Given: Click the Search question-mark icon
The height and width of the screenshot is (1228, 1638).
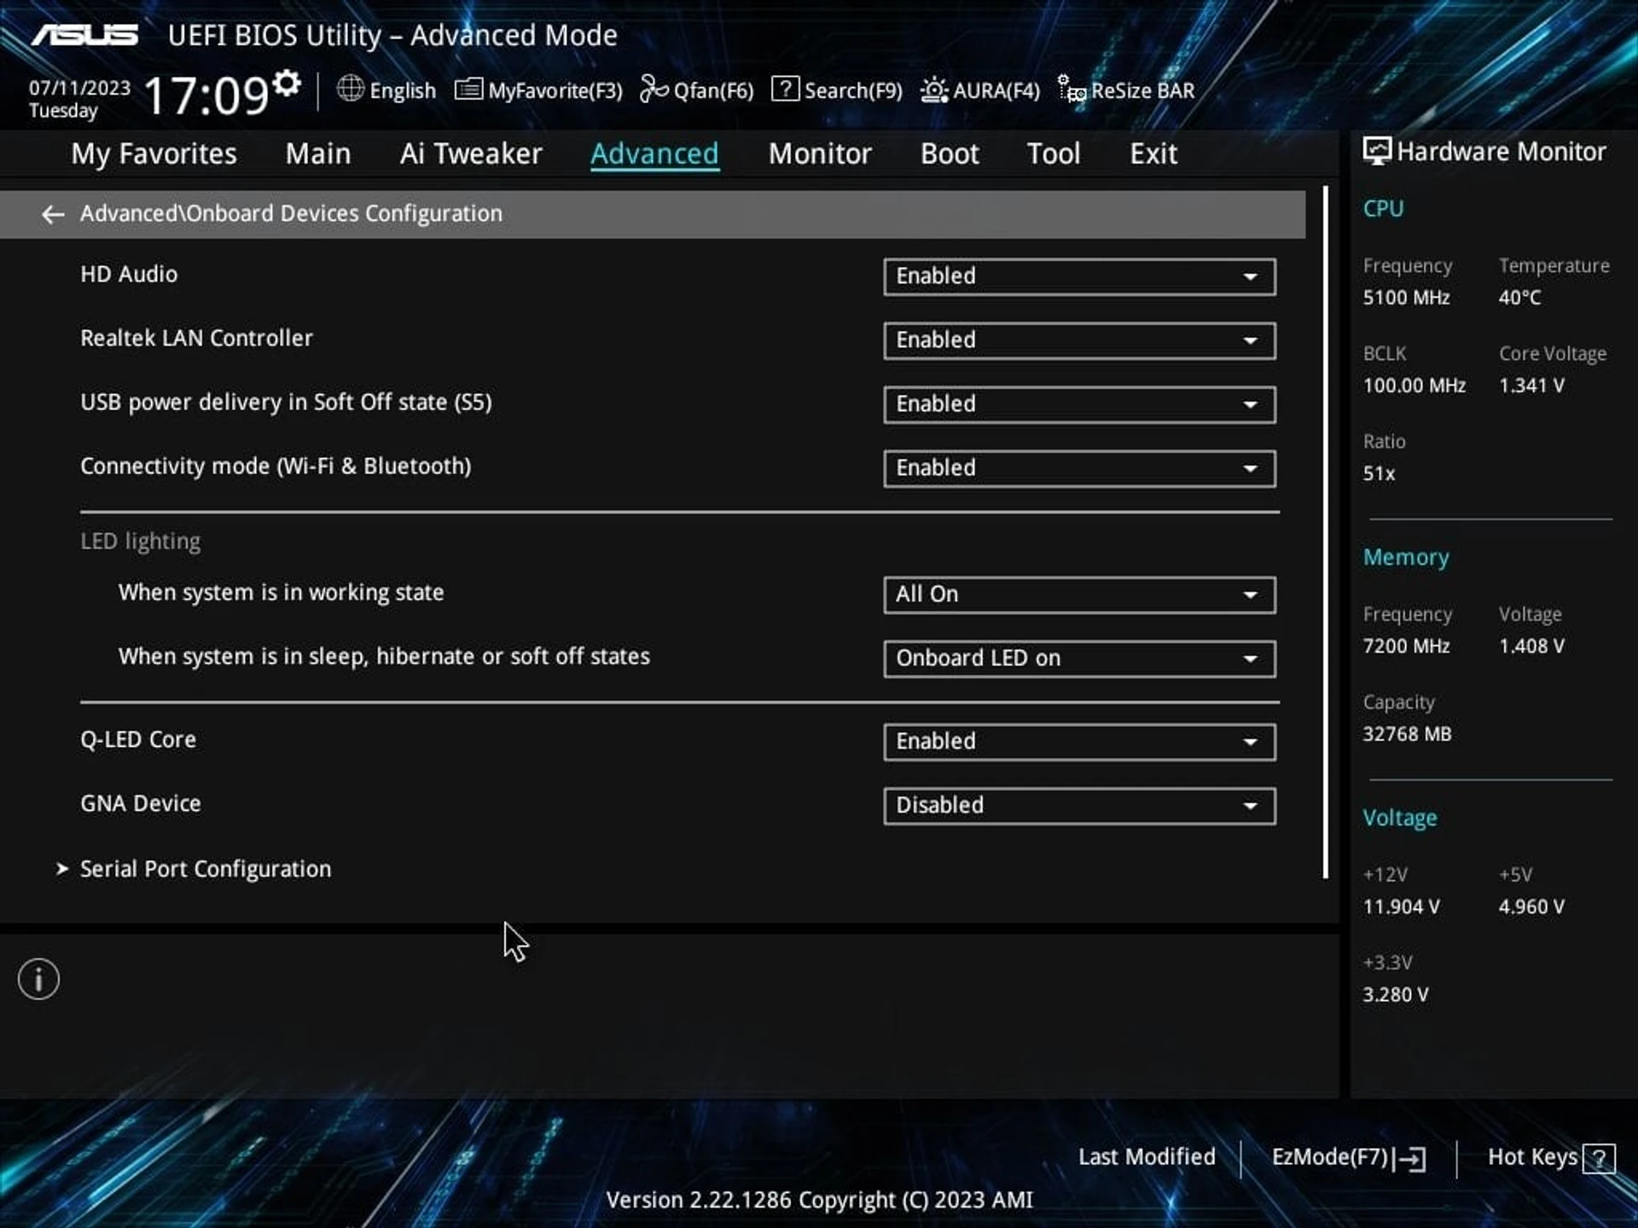Looking at the screenshot, I should point(785,89).
